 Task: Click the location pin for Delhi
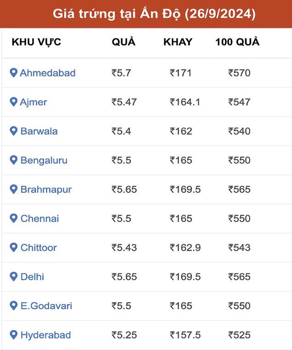pos(14,277)
